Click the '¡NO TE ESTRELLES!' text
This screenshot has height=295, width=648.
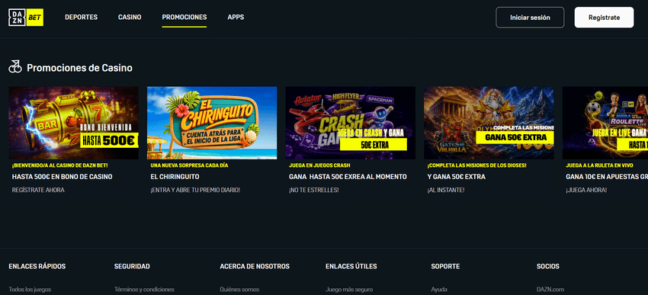pyautogui.click(x=313, y=190)
